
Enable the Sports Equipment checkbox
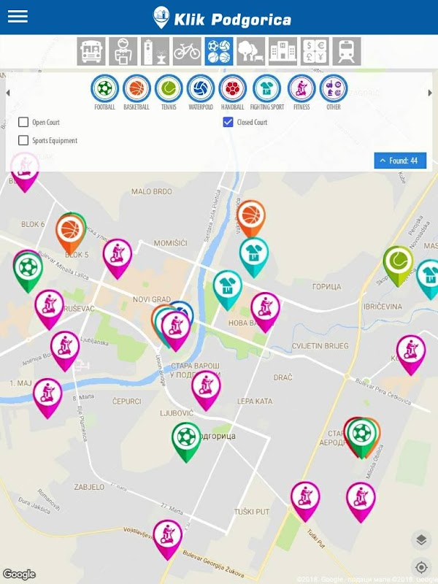(x=23, y=140)
